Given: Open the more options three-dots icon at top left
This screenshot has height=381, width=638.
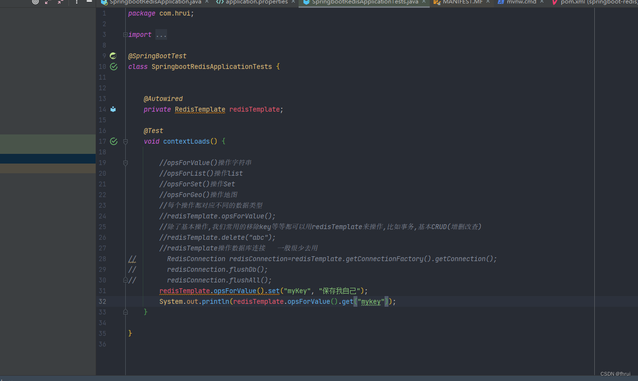Looking at the screenshot, I should click(77, 2).
